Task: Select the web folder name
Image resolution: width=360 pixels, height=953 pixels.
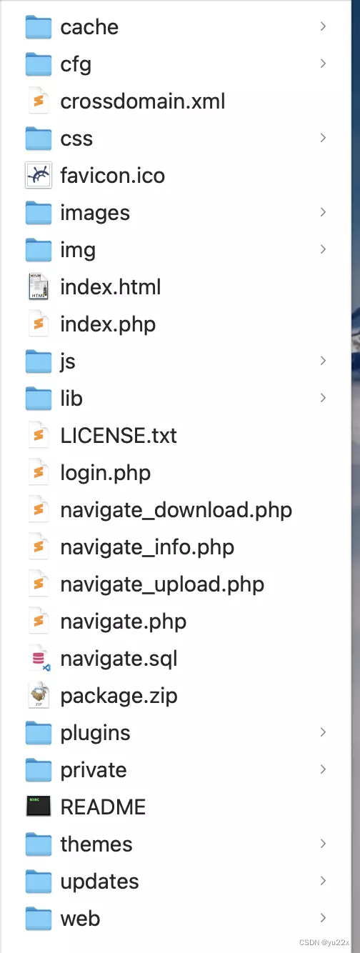Action: (81, 919)
